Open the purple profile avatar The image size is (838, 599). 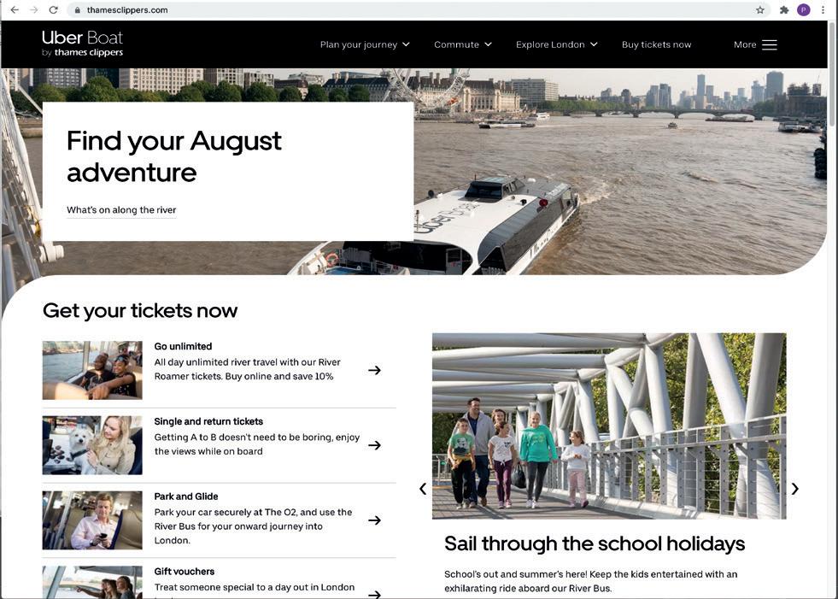803,9
